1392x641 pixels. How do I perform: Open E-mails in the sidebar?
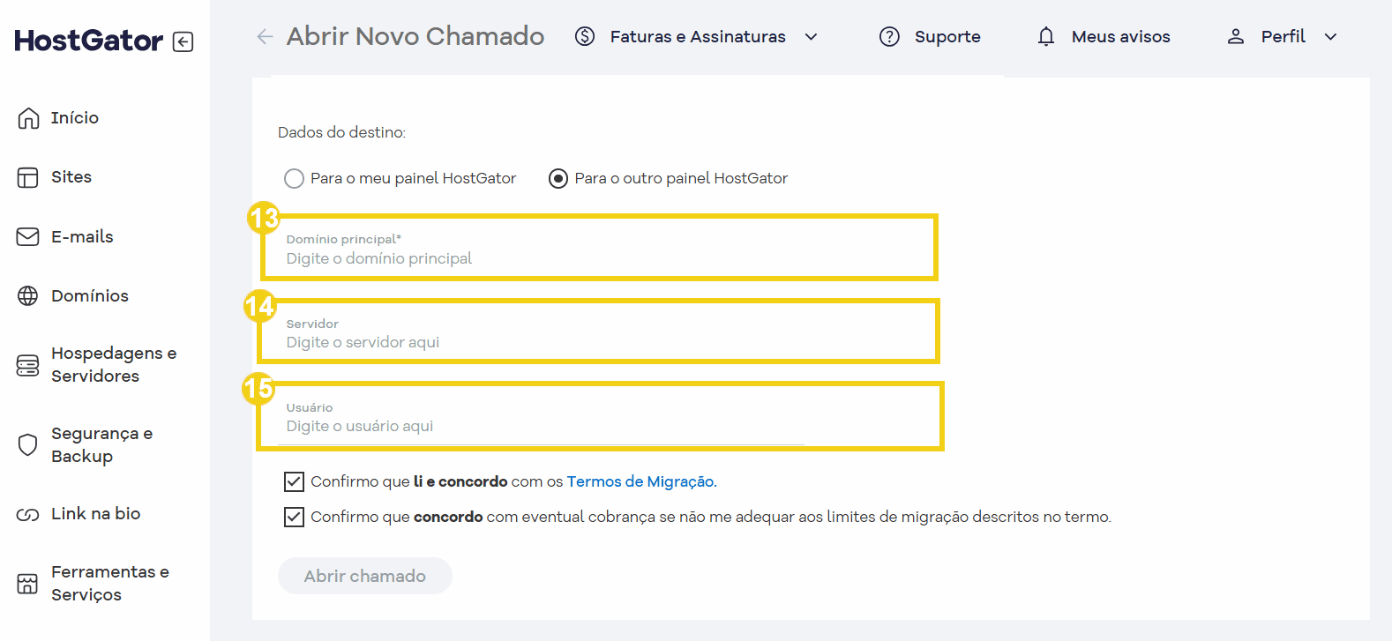(82, 236)
